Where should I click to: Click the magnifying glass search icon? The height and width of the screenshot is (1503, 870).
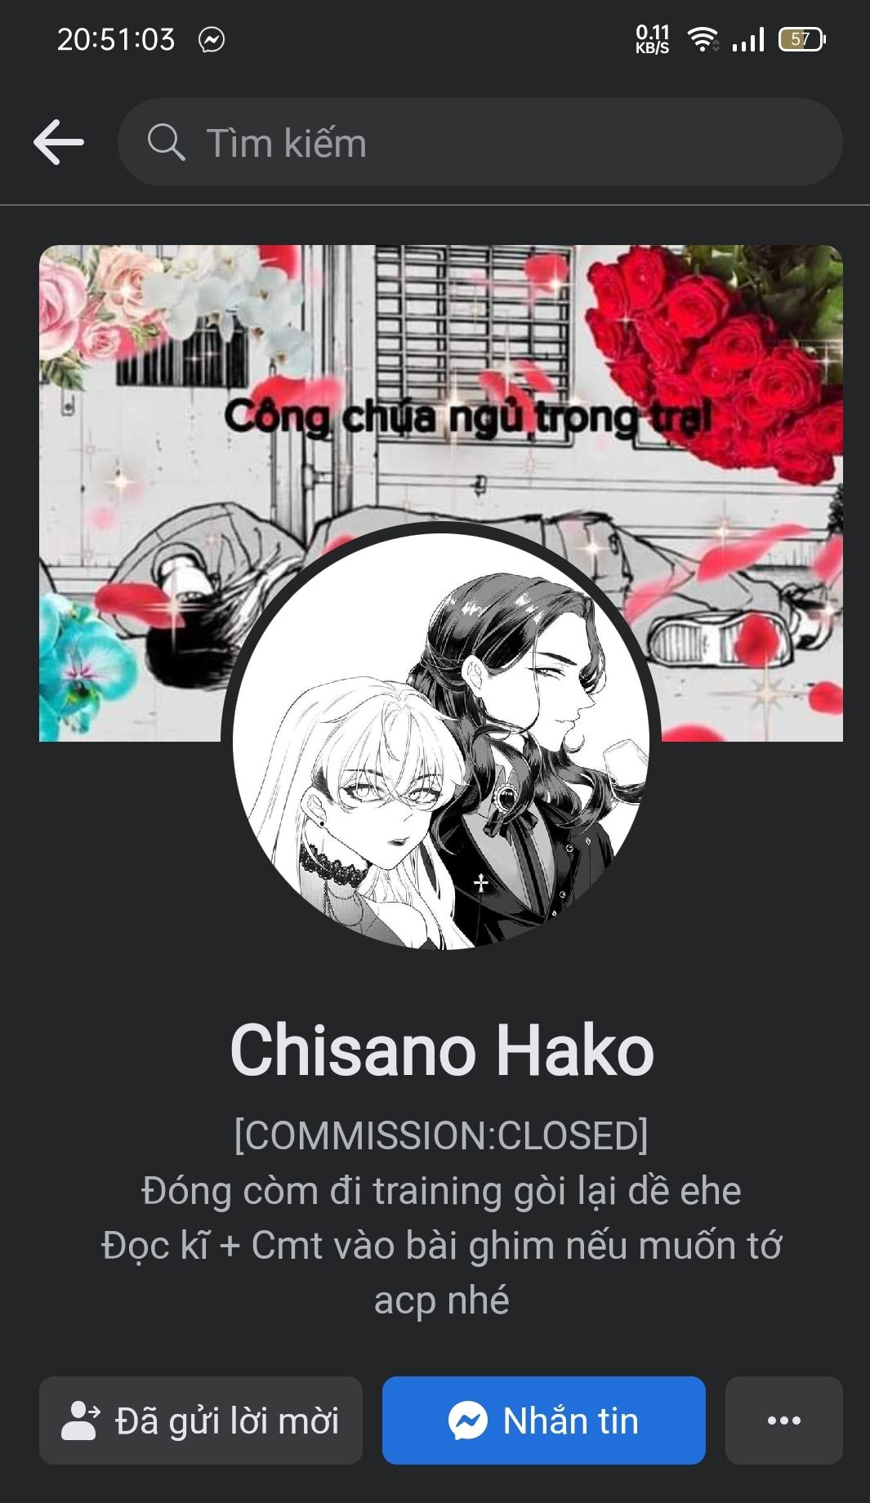[166, 142]
